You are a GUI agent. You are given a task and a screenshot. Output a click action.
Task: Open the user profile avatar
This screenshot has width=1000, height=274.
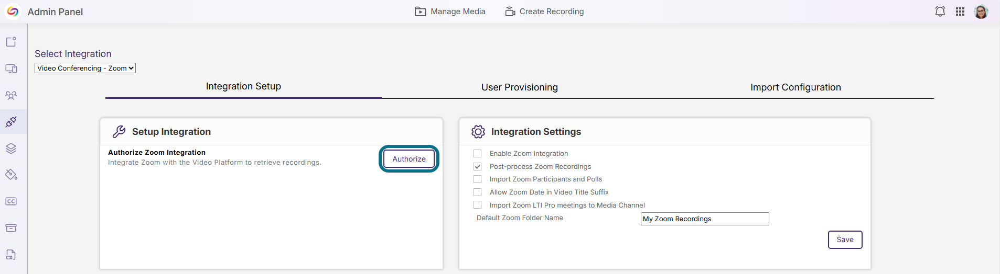coord(981,12)
